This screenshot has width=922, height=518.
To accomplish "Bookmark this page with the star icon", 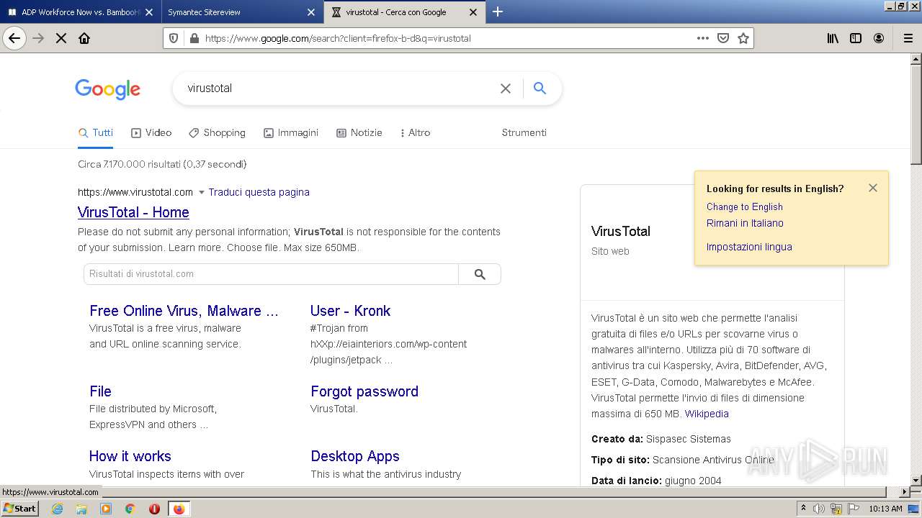I will (743, 38).
